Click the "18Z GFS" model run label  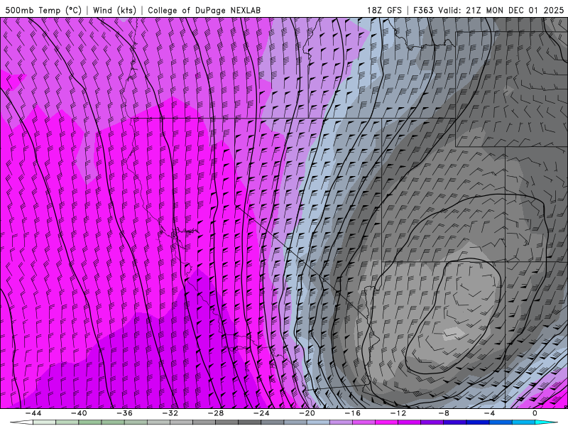(x=384, y=11)
